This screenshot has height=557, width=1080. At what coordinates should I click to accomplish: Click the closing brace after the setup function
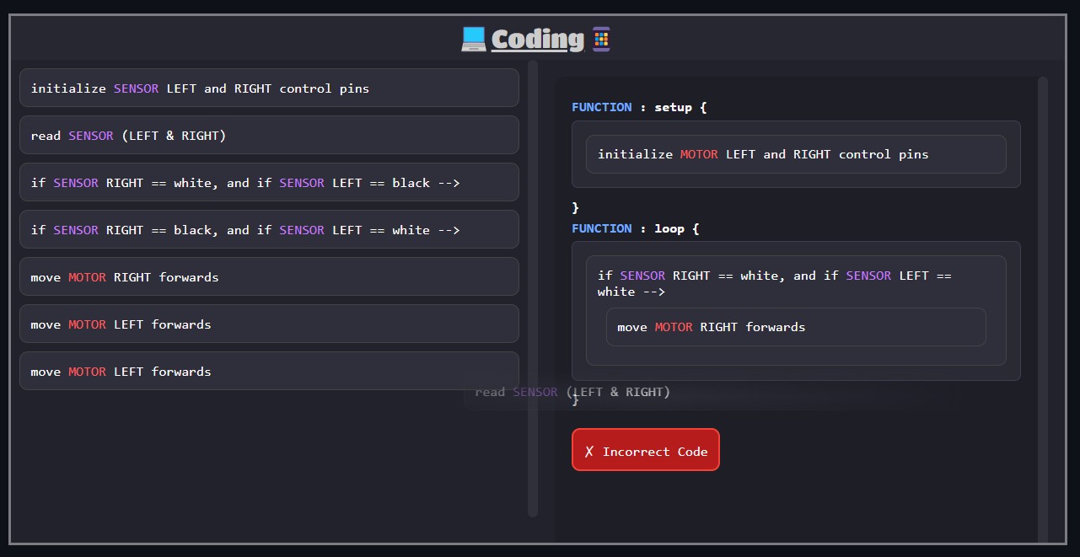tap(576, 207)
